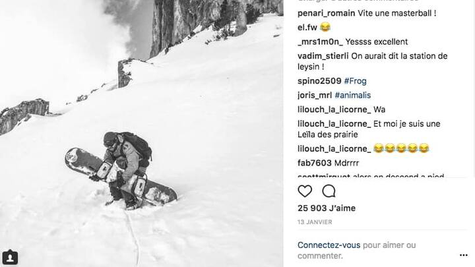Visit the el.fw profile
Image resolution: width=475 pixels, height=267 pixels.
tap(307, 28)
